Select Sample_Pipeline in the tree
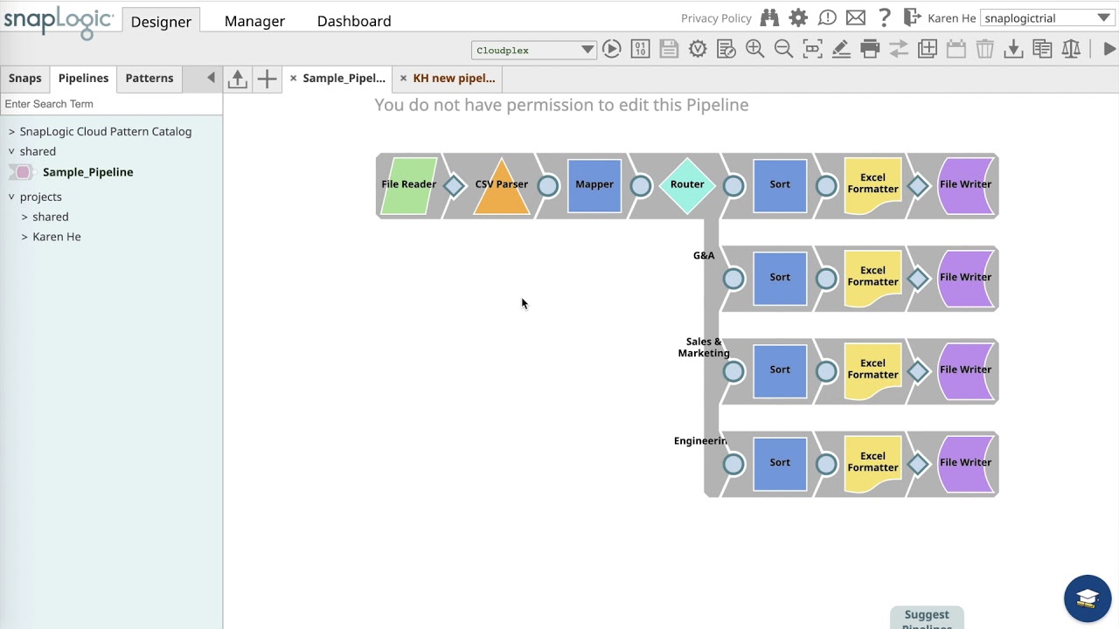Image resolution: width=1119 pixels, height=629 pixels. [x=87, y=172]
